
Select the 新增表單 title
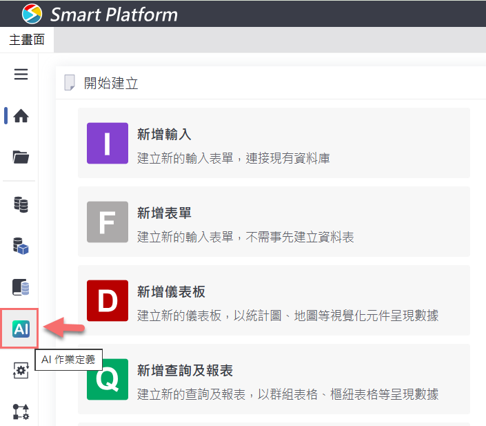[164, 213]
